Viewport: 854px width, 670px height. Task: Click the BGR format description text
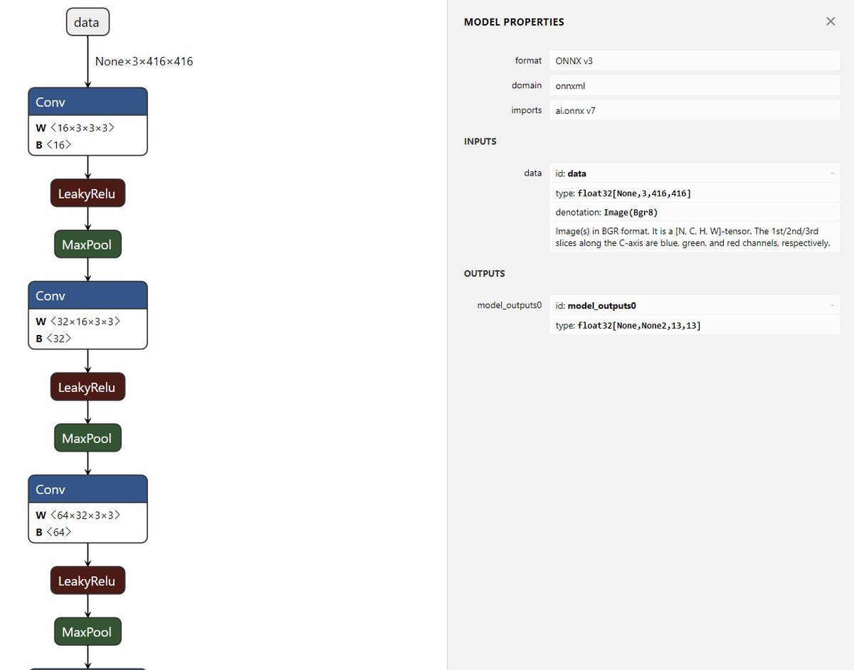point(695,237)
